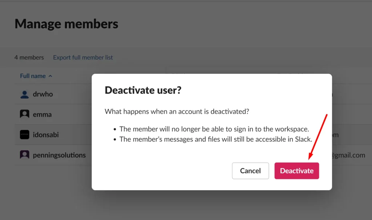Click emma's profile avatar icon
372x220 pixels.
(24, 114)
